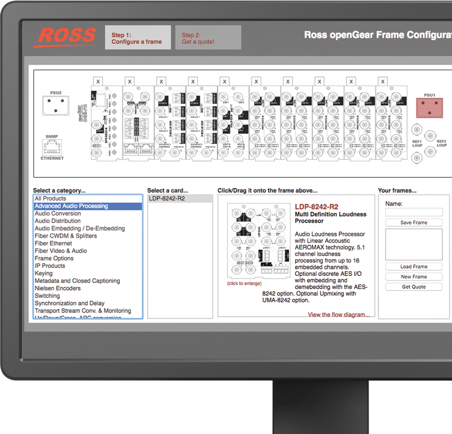This screenshot has height=434, width=452.
Task: Click the Get Quote button
Action: [x=414, y=287]
